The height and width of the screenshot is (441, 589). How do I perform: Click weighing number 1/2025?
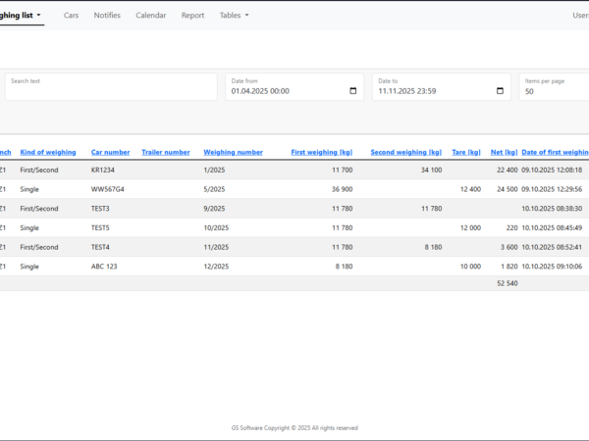pyautogui.click(x=214, y=170)
